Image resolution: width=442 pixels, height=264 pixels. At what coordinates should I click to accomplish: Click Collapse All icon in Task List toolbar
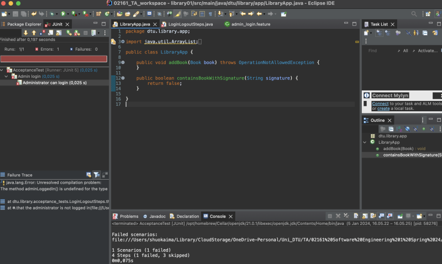(425, 33)
